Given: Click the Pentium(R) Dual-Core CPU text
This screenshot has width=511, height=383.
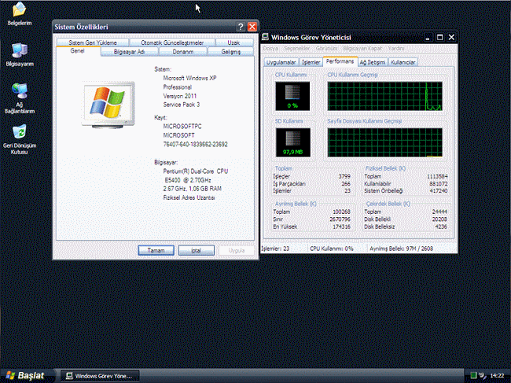Looking at the screenshot, I should coord(196,171).
